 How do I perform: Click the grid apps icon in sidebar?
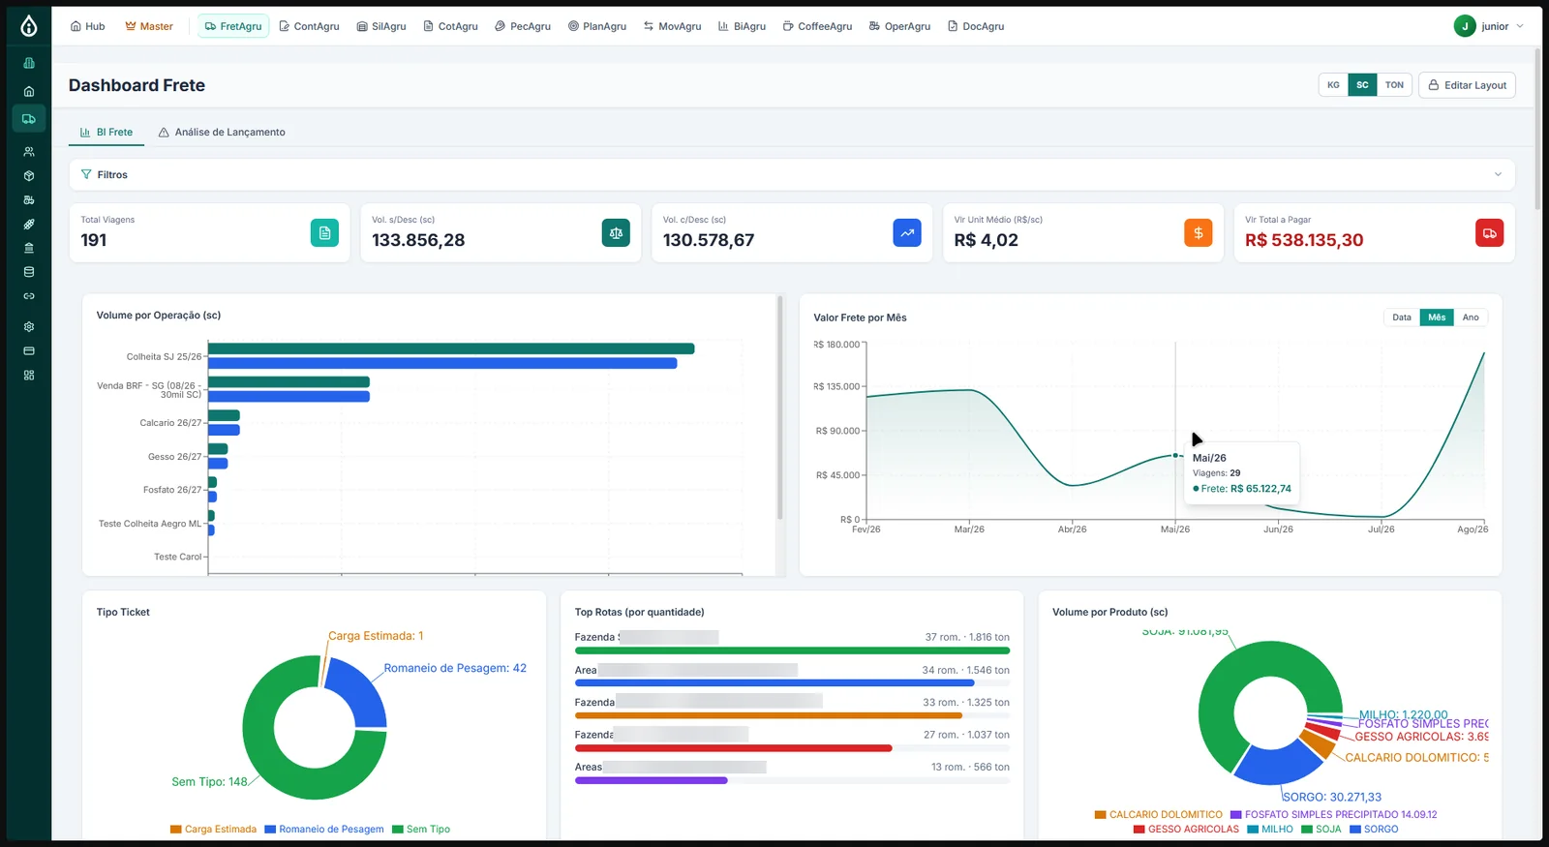pyautogui.click(x=29, y=375)
